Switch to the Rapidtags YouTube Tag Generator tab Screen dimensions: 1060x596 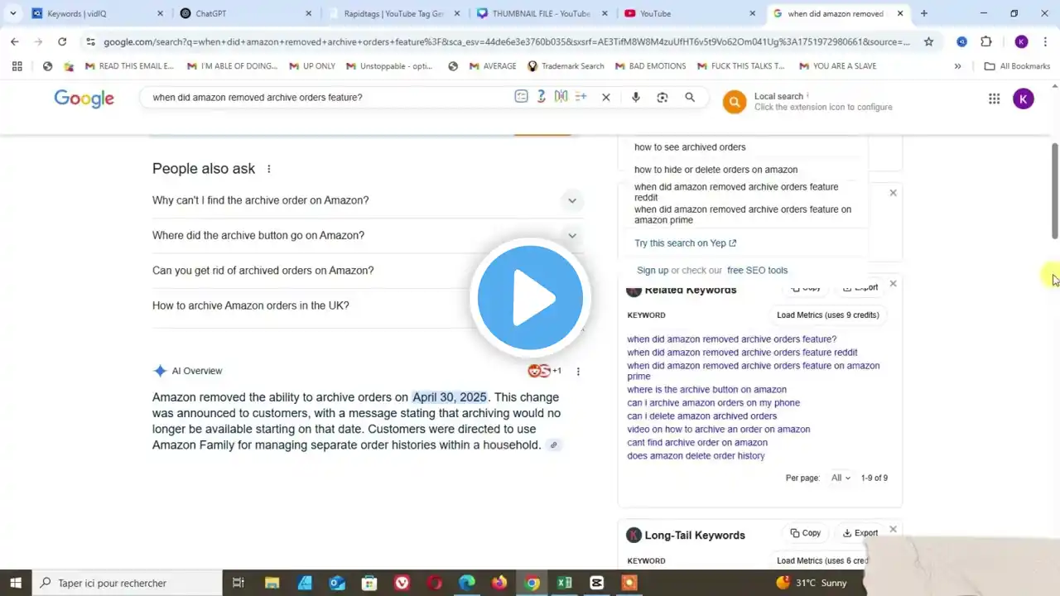click(x=393, y=13)
